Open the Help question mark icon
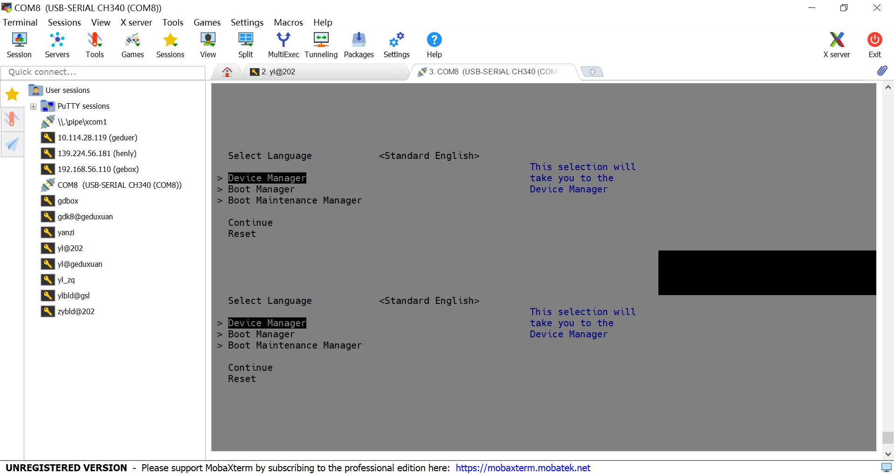This screenshot has width=894, height=474. pos(434,45)
